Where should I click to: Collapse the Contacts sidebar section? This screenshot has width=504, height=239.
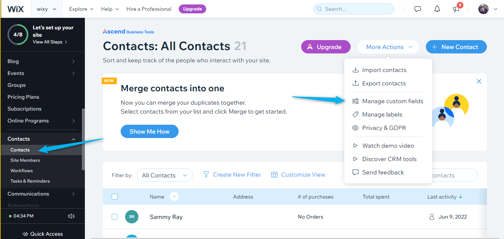(x=73, y=139)
